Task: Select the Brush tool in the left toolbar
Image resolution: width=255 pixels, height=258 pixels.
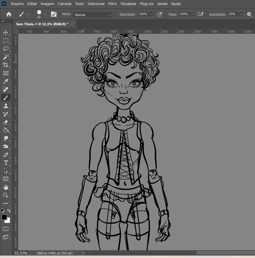Action: 6,98
